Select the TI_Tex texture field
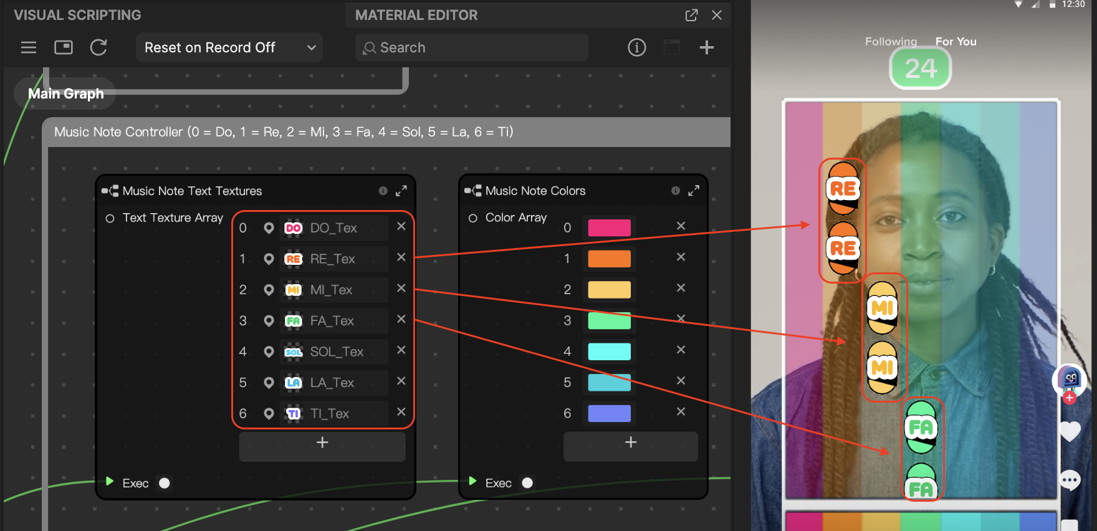 (333, 413)
